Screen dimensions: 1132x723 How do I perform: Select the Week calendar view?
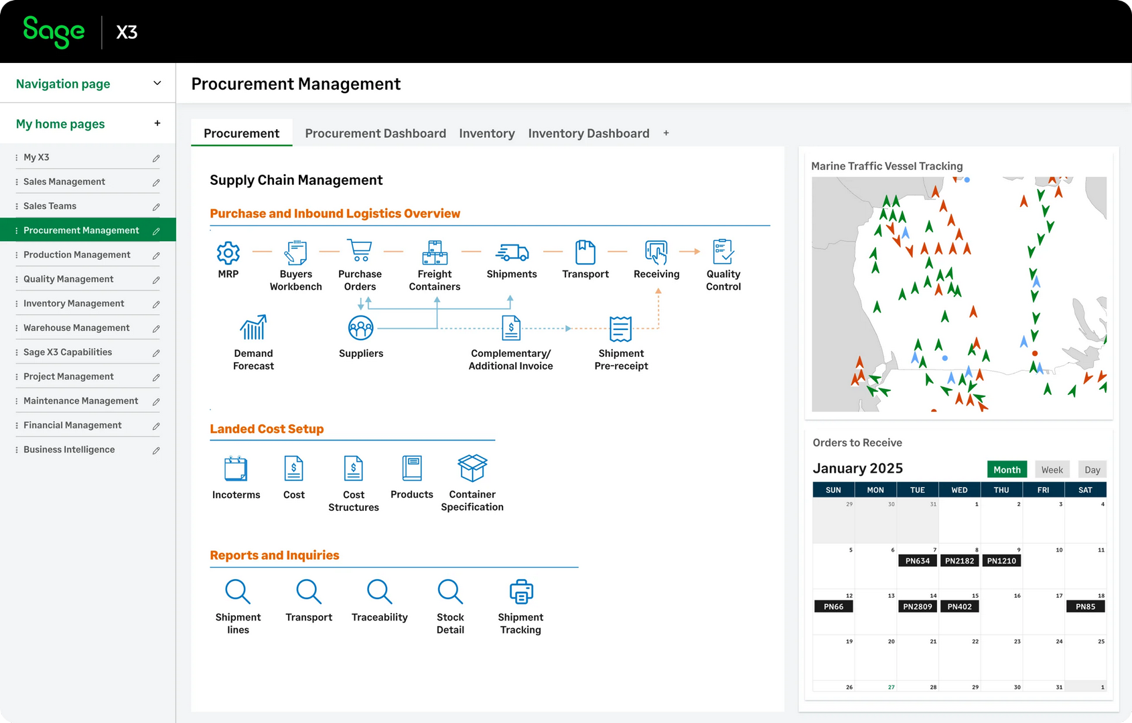(1052, 469)
